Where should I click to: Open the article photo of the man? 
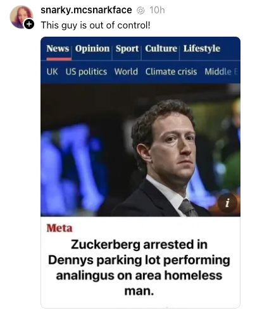click(x=140, y=150)
